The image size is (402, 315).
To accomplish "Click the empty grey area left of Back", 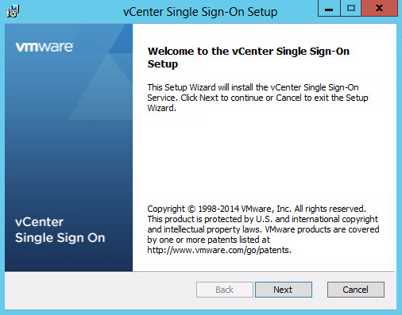I will tap(101, 290).
